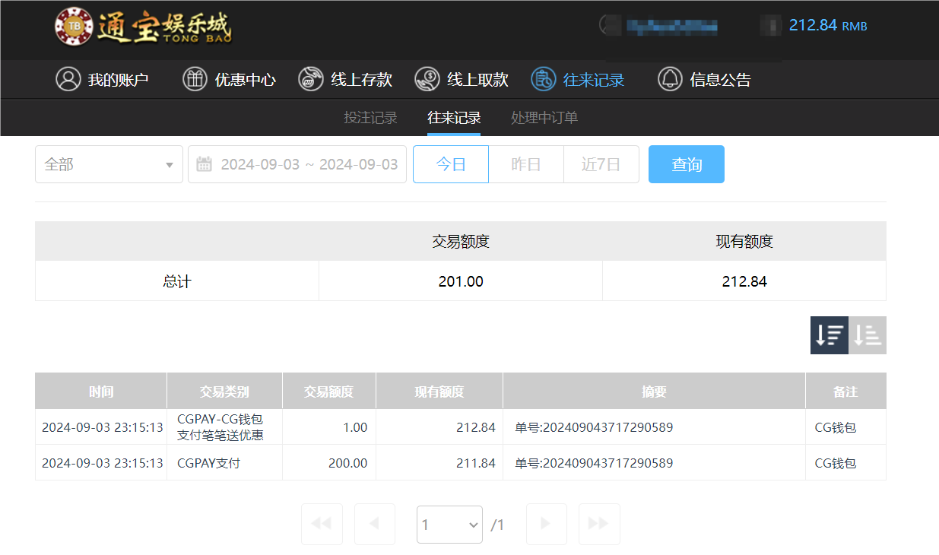Open the 线上取款 withdrawal icon

427,79
